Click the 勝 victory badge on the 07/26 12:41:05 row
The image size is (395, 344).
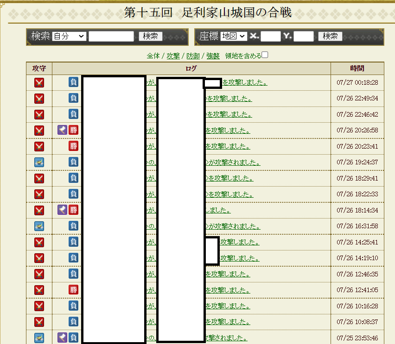coord(73,290)
